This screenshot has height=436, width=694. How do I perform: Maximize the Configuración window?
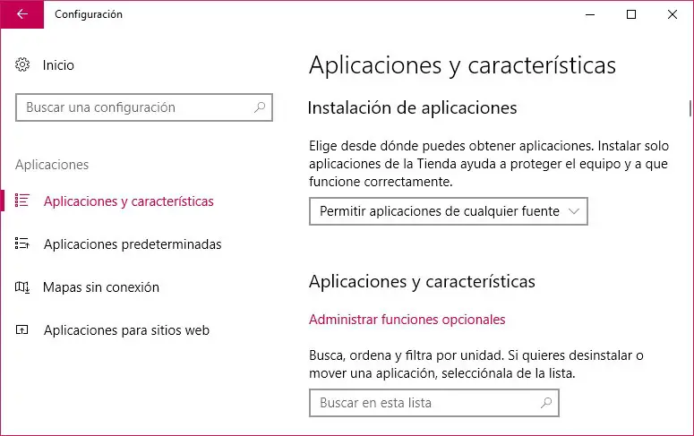pos(631,14)
